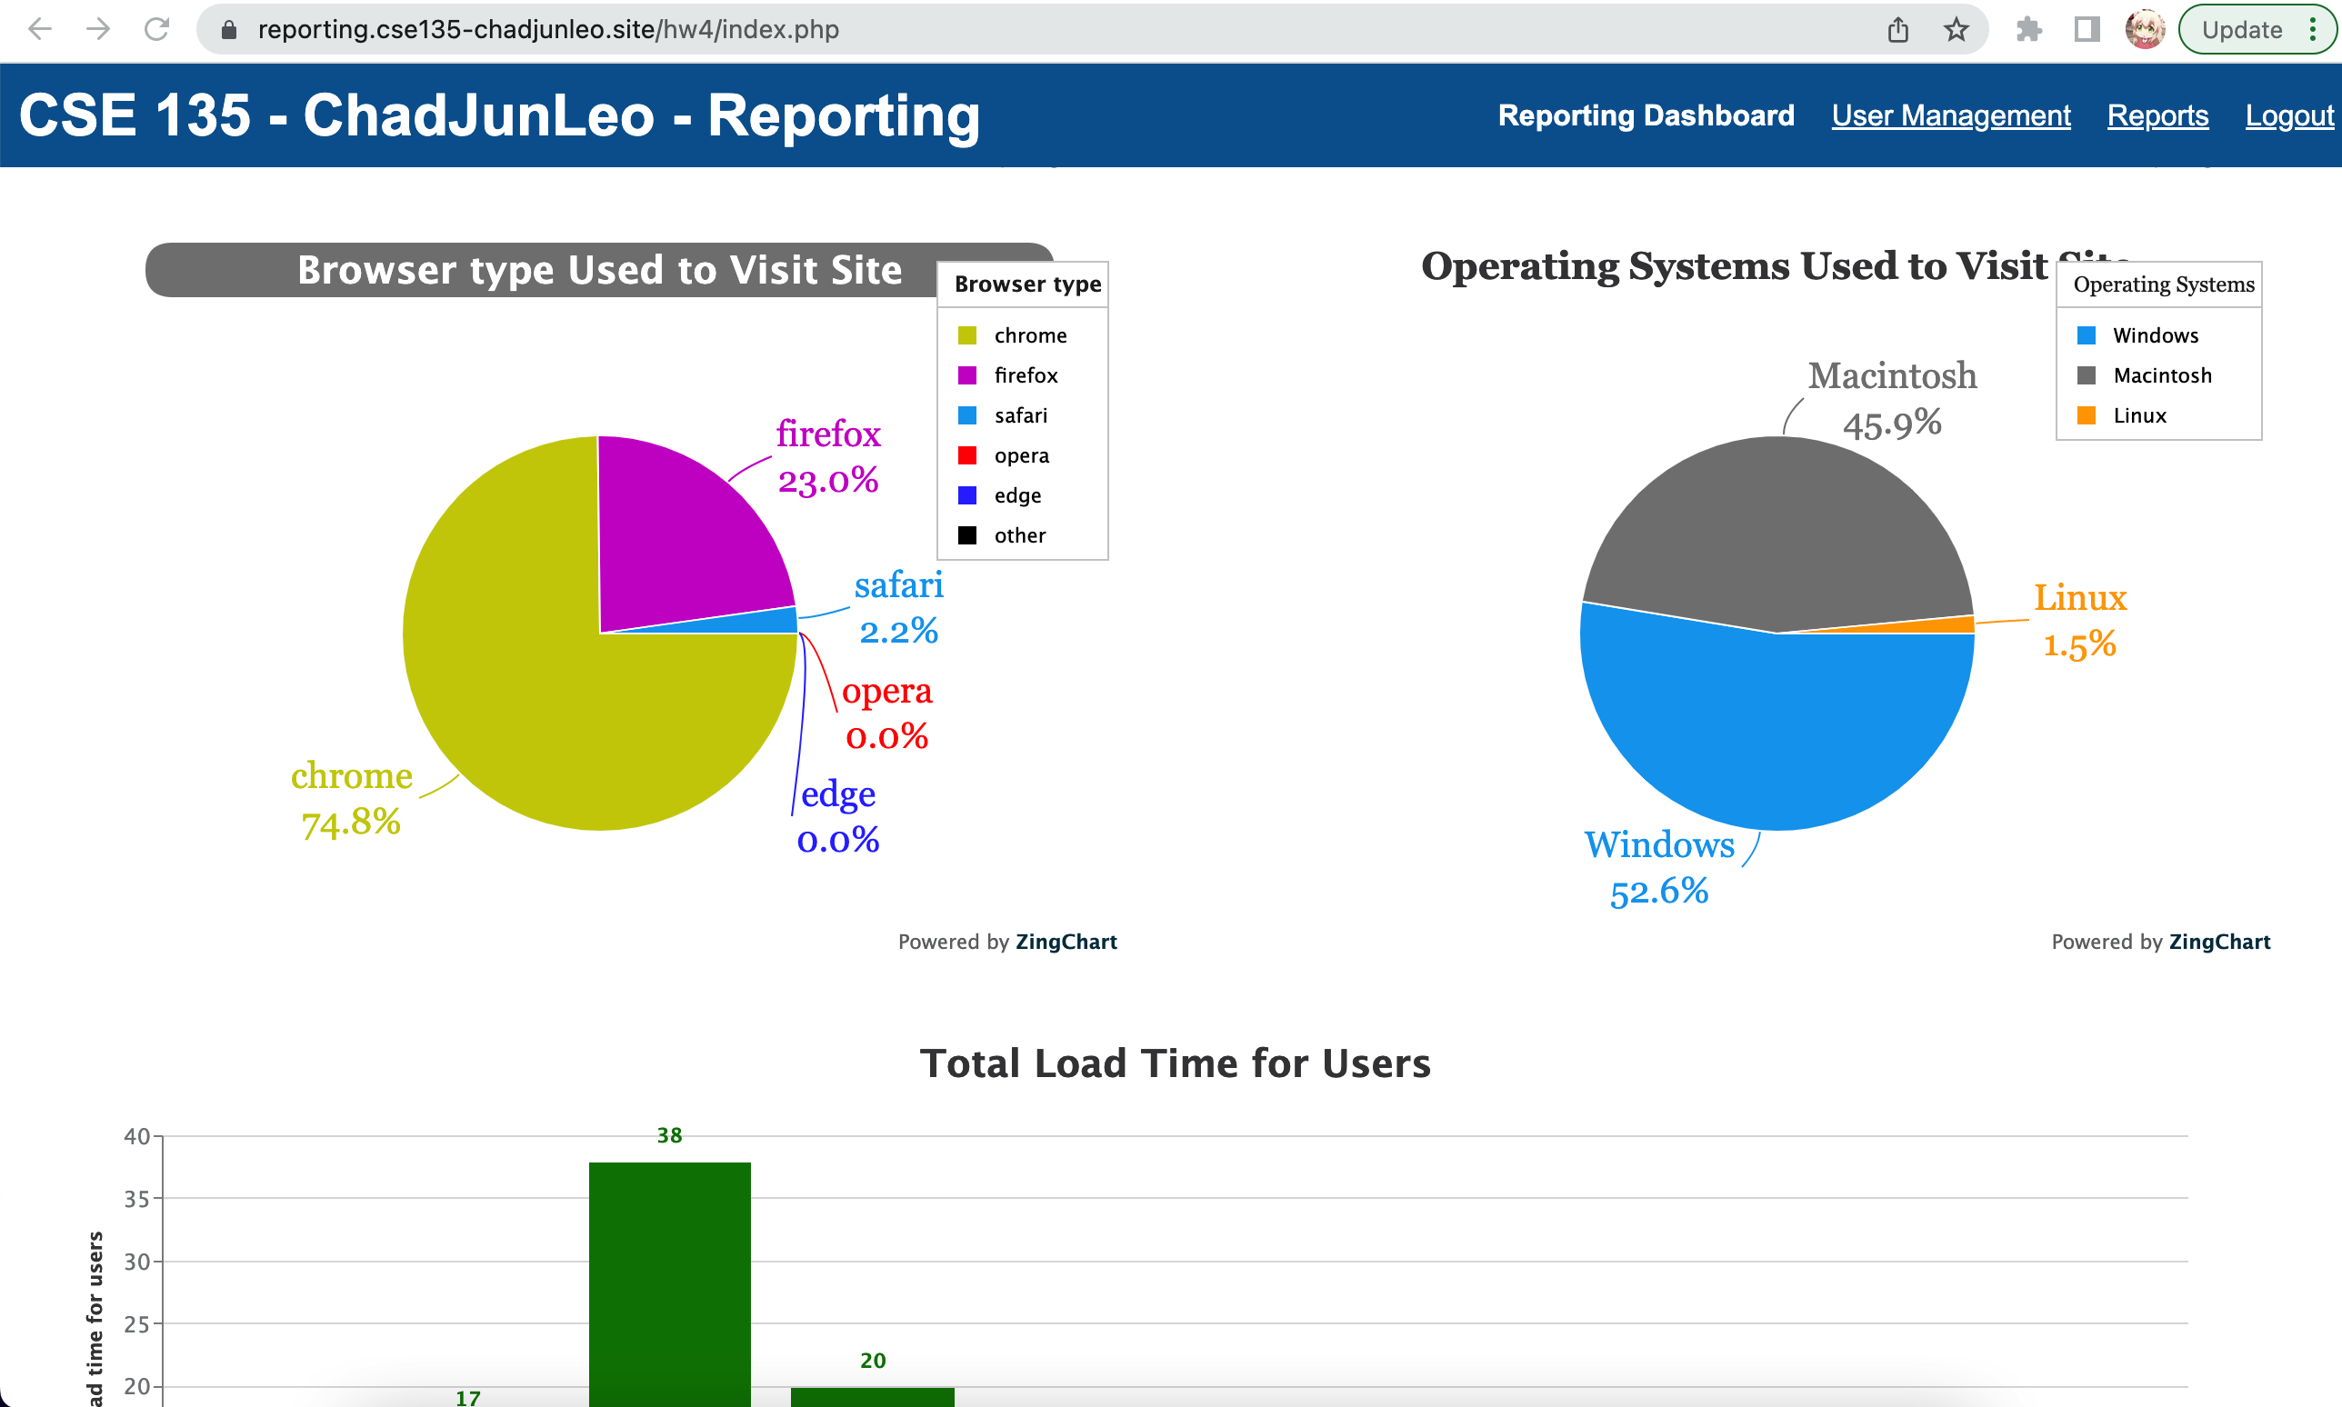Open the Reports link

(2157, 115)
